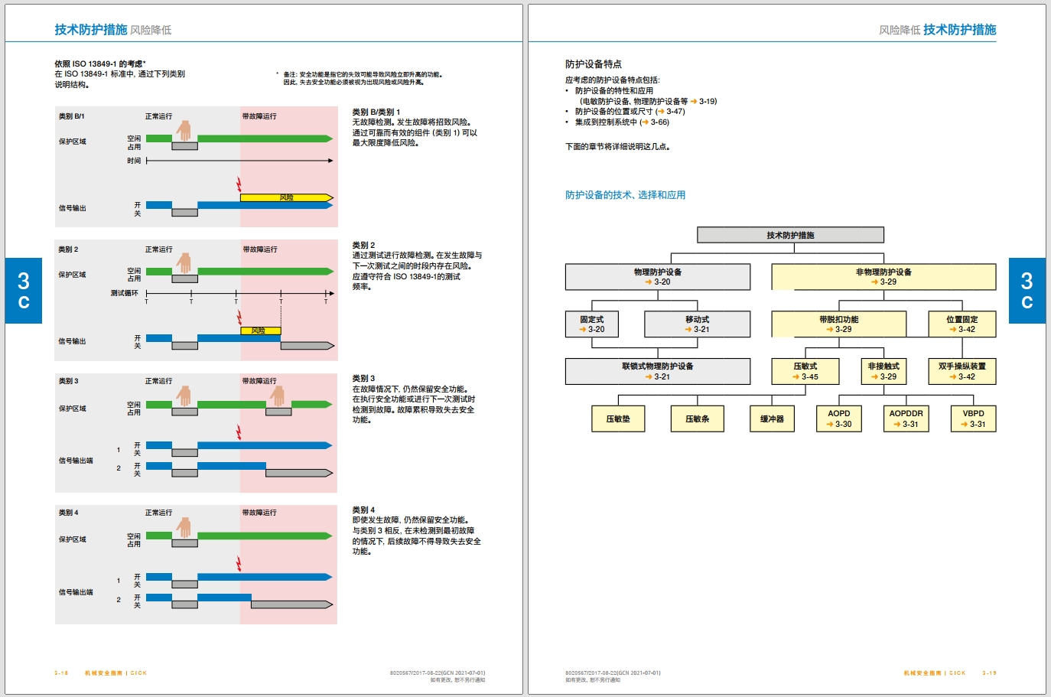Select the 压敏垫 box in the flowchart
The image size is (1051, 697).
[618, 419]
